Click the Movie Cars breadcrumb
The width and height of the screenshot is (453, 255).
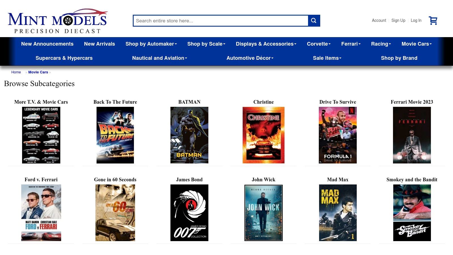[x=38, y=72]
